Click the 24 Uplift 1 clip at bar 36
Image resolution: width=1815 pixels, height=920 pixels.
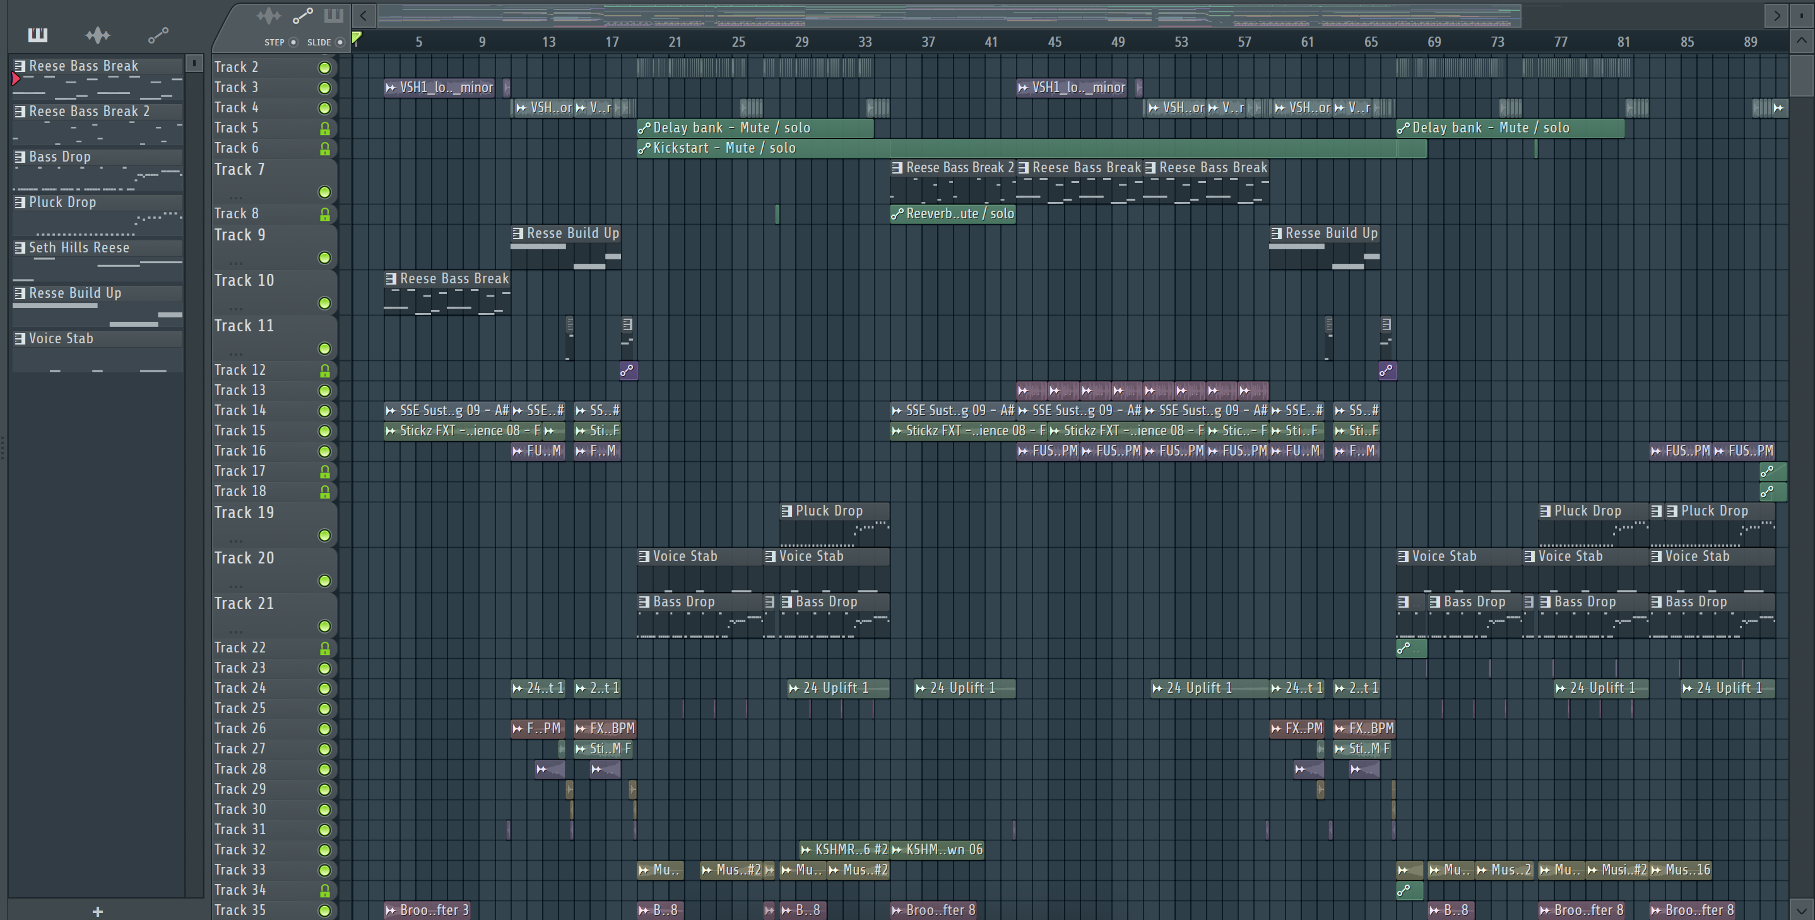(x=964, y=688)
